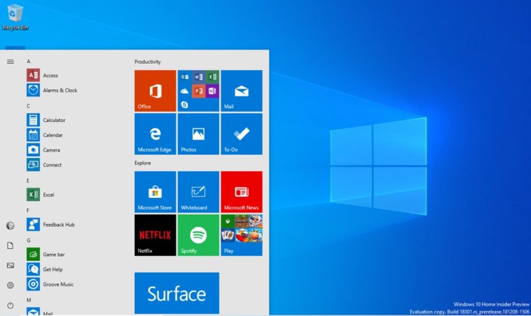The height and width of the screenshot is (316, 531).
Task: Open Settings gear in Start sidebar
Action: click(x=10, y=285)
